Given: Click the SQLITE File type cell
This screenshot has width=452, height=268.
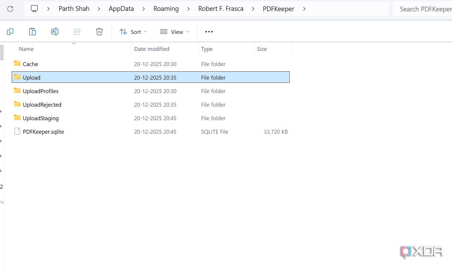Looking at the screenshot, I should tap(215, 132).
